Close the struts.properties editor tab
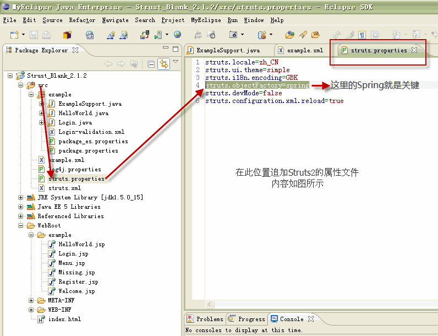Screen dimensions: 438x336 (x=414, y=50)
